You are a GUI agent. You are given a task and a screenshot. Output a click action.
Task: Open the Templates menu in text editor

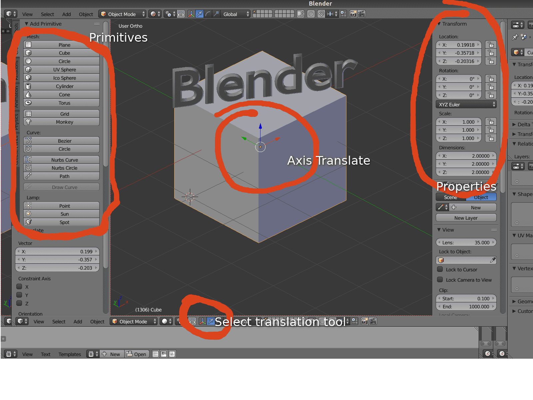point(70,354)
